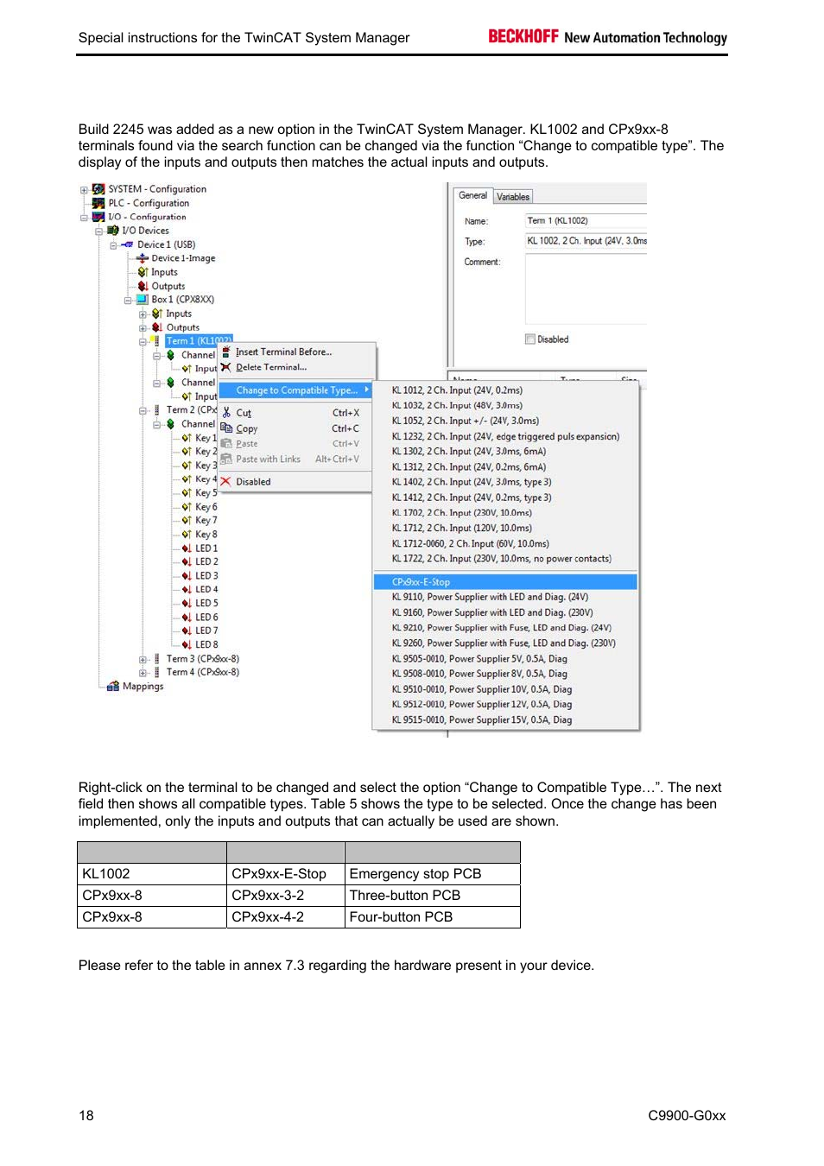The image size is (824, 1166).
Task: Click the Device 1-Image icon
Action: coord(143,258)
